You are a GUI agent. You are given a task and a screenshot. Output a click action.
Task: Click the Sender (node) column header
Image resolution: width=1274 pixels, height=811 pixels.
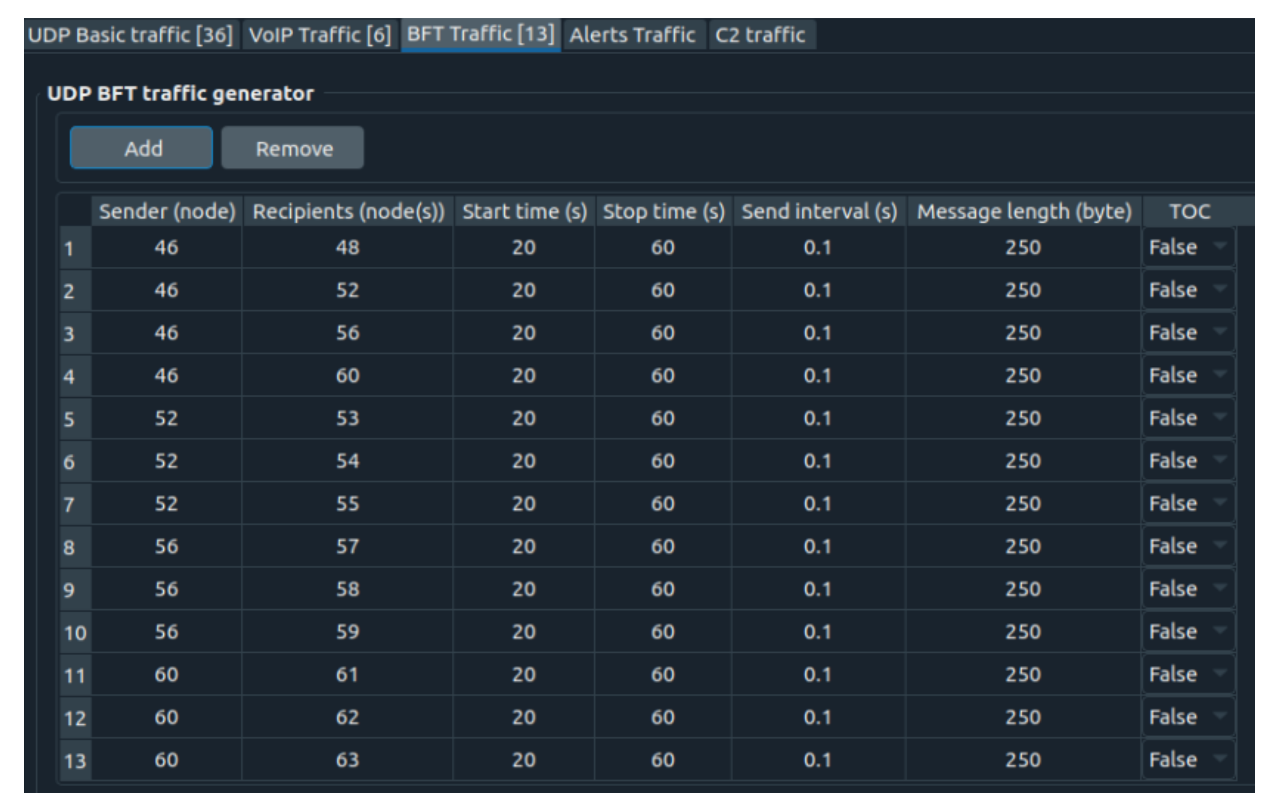pos(167,212)
